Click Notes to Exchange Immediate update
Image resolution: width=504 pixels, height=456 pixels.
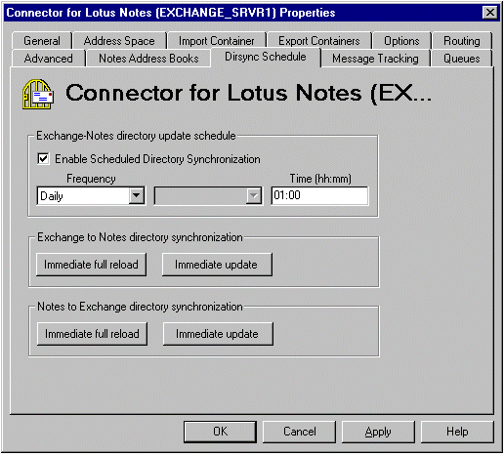click(218, 334)
